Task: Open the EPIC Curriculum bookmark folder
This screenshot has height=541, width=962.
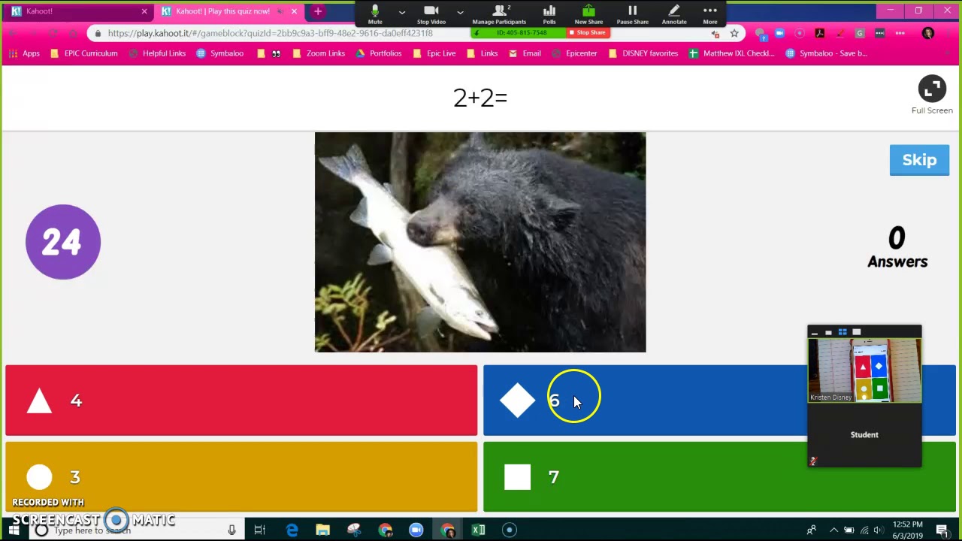Action: pos(83,53)
